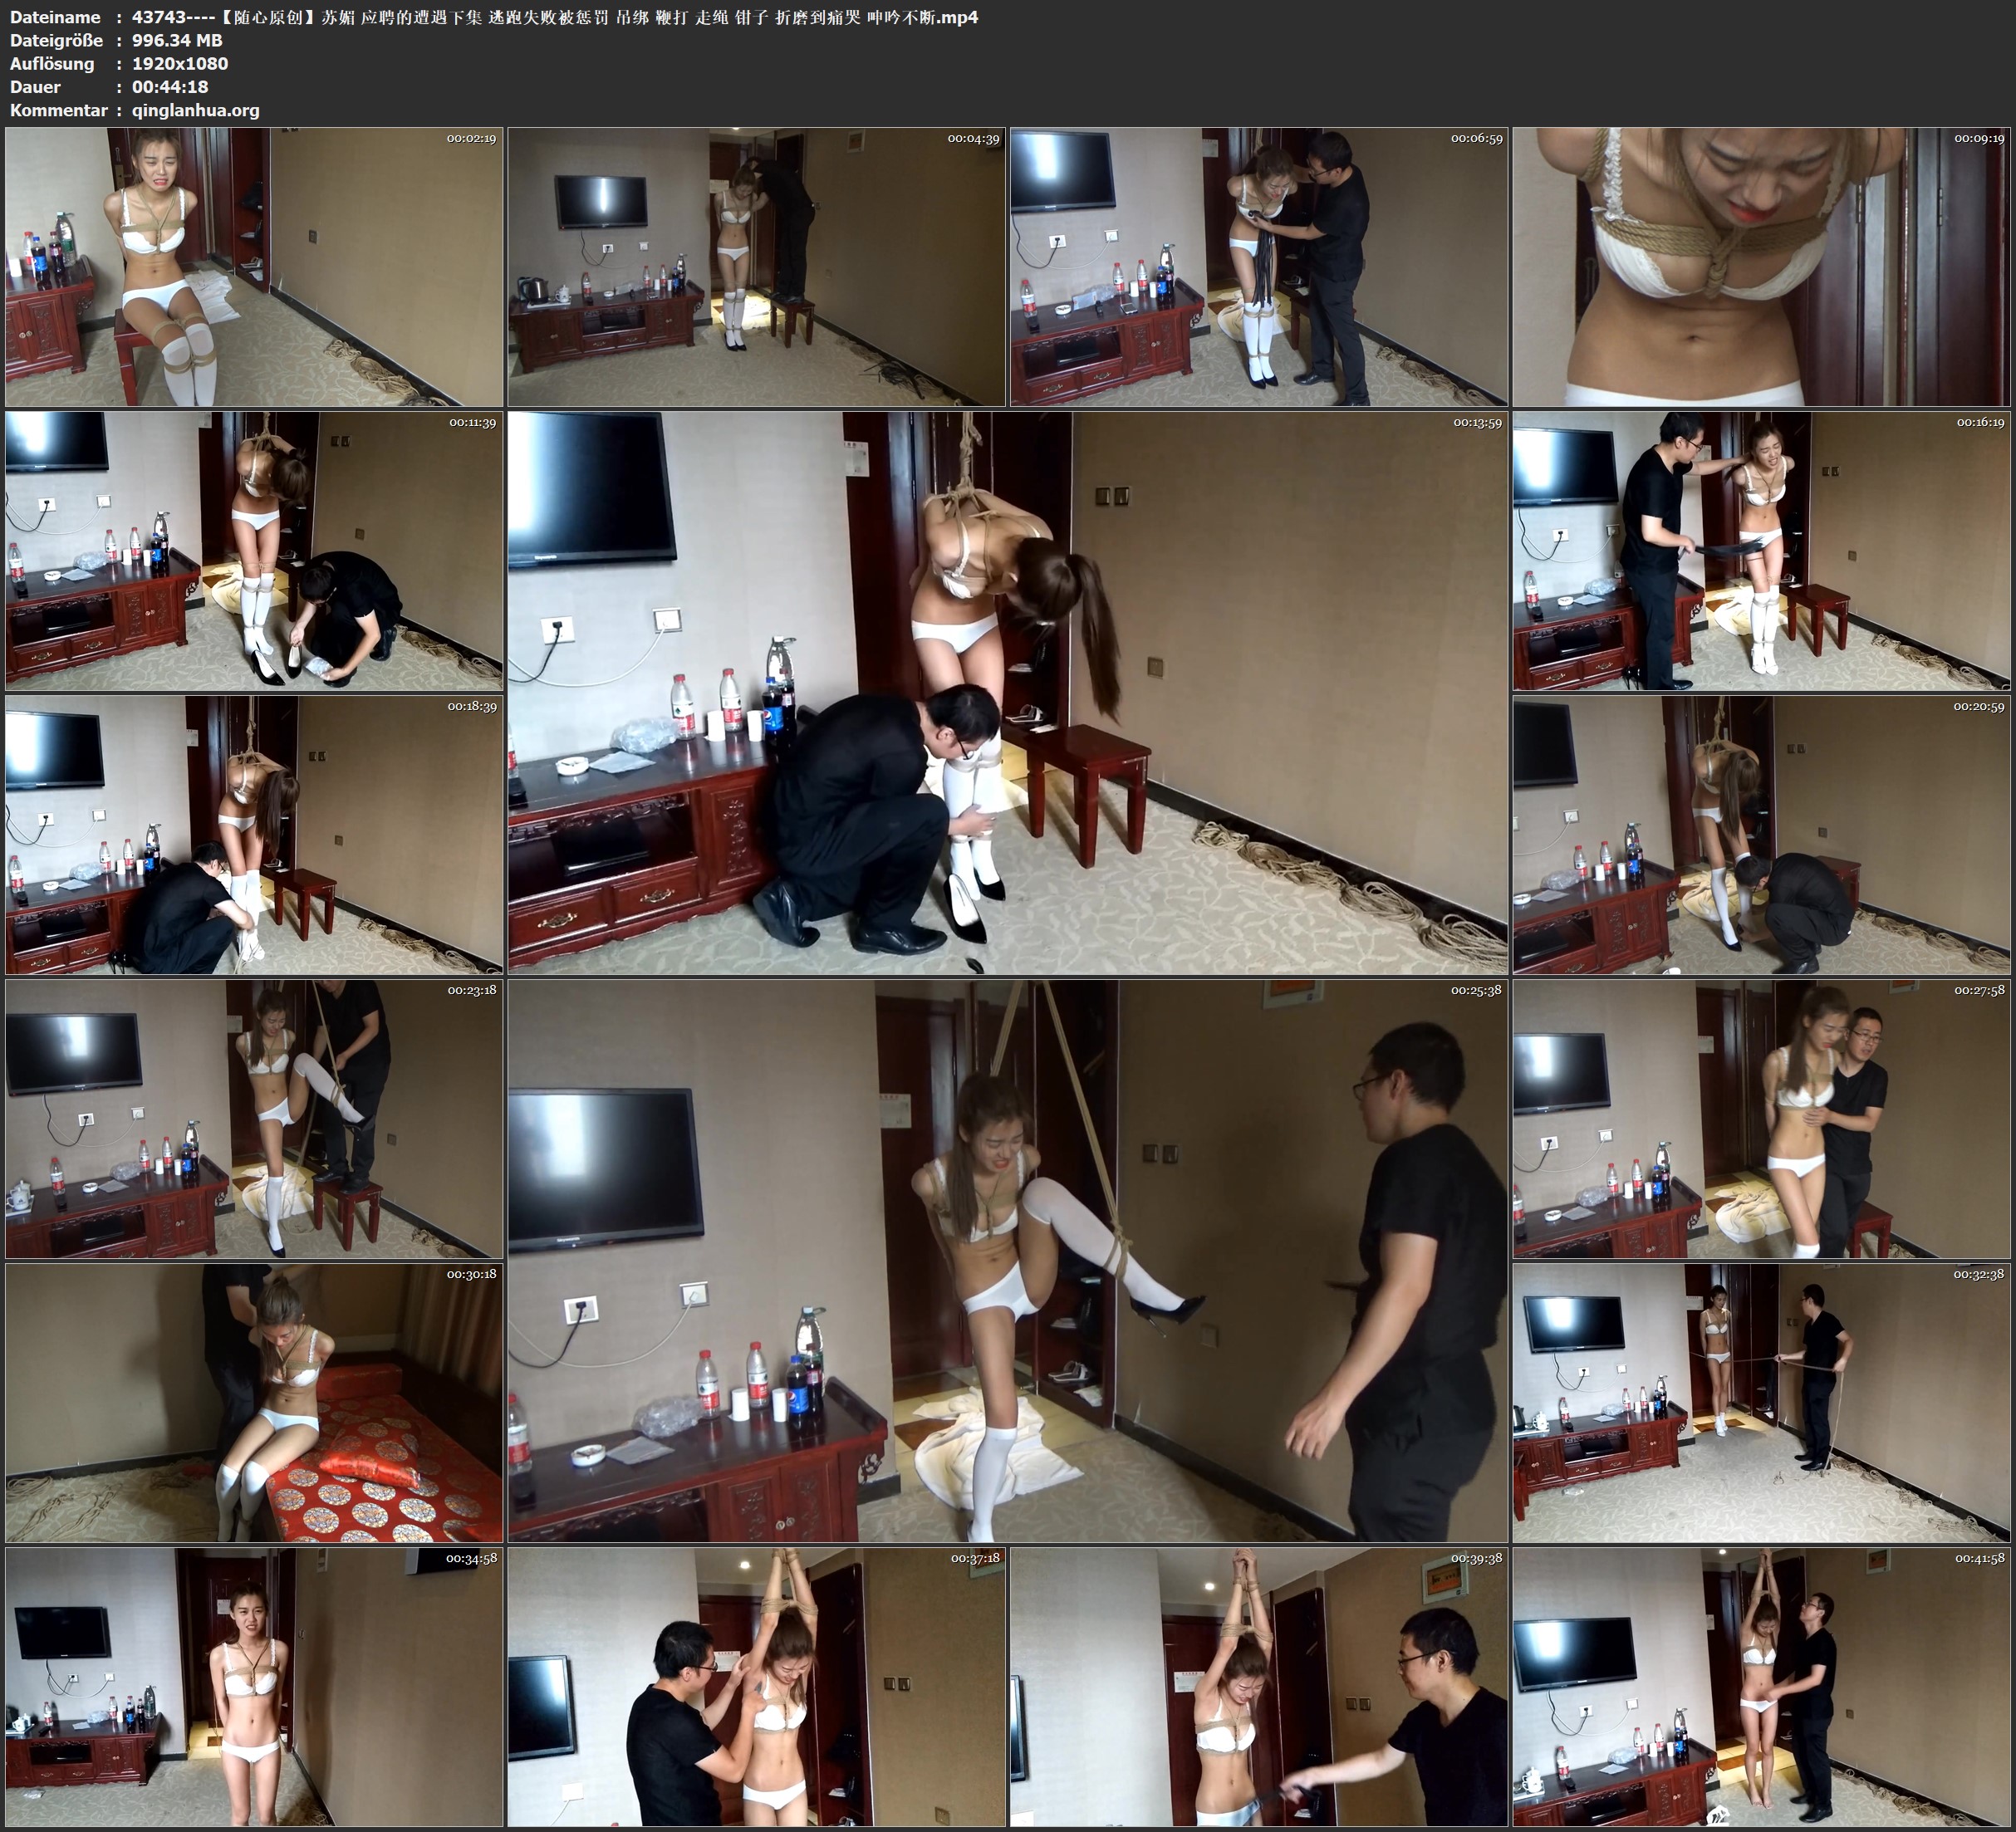2016x1832 pixels.
Task: Open the frame marked 00:04:39
Action: [756, 267]
